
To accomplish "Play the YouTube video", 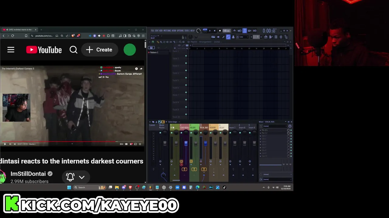I will [x=5, y=144].
